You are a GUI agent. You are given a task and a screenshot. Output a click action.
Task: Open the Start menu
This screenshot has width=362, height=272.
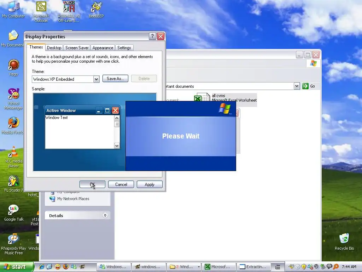(x=17, y=267)
